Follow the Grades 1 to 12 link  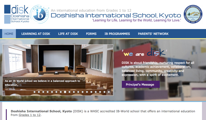click(x=30, y=115)
